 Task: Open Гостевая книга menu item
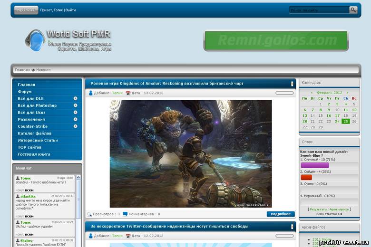tap(34, 154)
